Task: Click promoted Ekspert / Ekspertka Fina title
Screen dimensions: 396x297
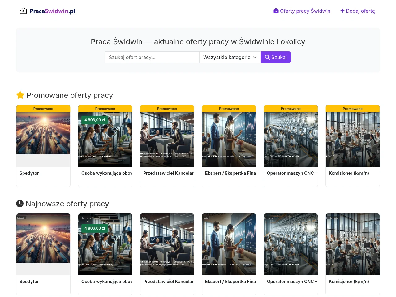Action: pos(230,173)
